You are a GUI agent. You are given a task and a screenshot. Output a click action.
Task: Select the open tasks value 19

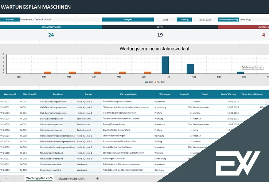pyautogui.click(x=160, y=35)
